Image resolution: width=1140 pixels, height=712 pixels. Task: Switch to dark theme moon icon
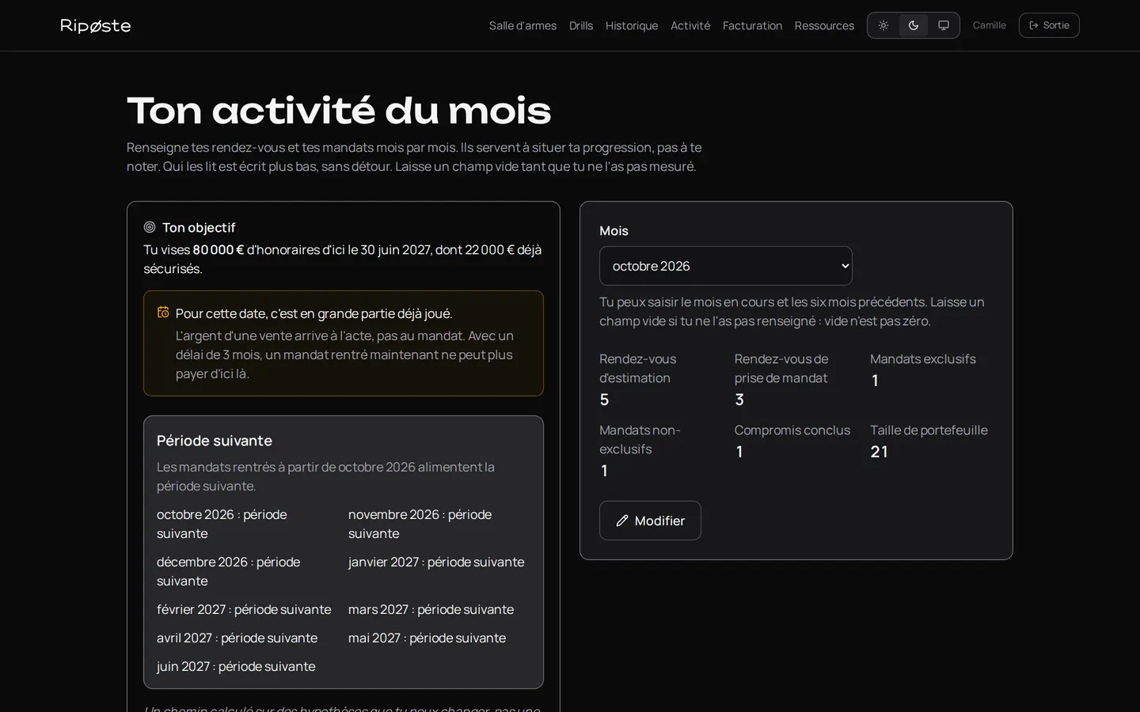click(914, 25)
